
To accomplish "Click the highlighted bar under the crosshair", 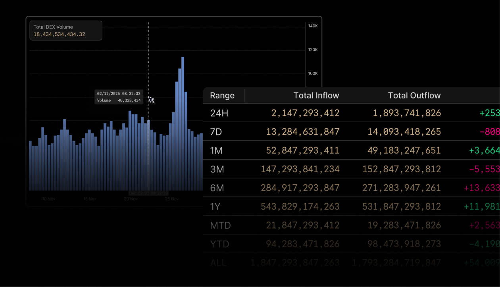I will click(149, 155).
